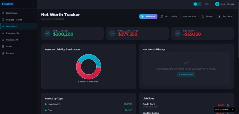Click the $277,350 total liabilities value
Viewport: 239px width, 114px height.
click(128, 34)
